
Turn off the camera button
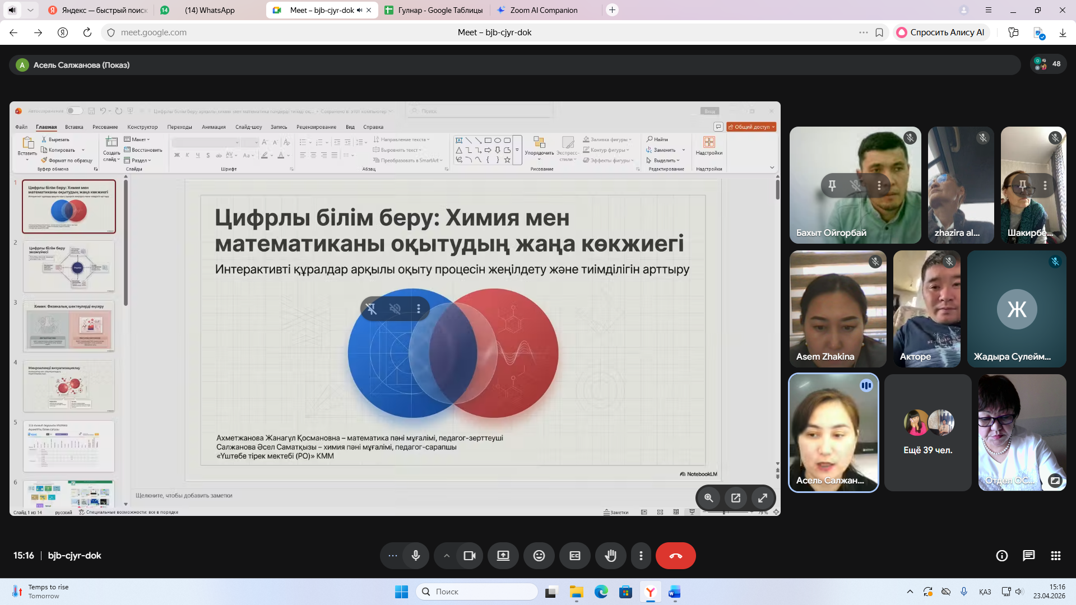pyautogui.click(x=469, y=556)
